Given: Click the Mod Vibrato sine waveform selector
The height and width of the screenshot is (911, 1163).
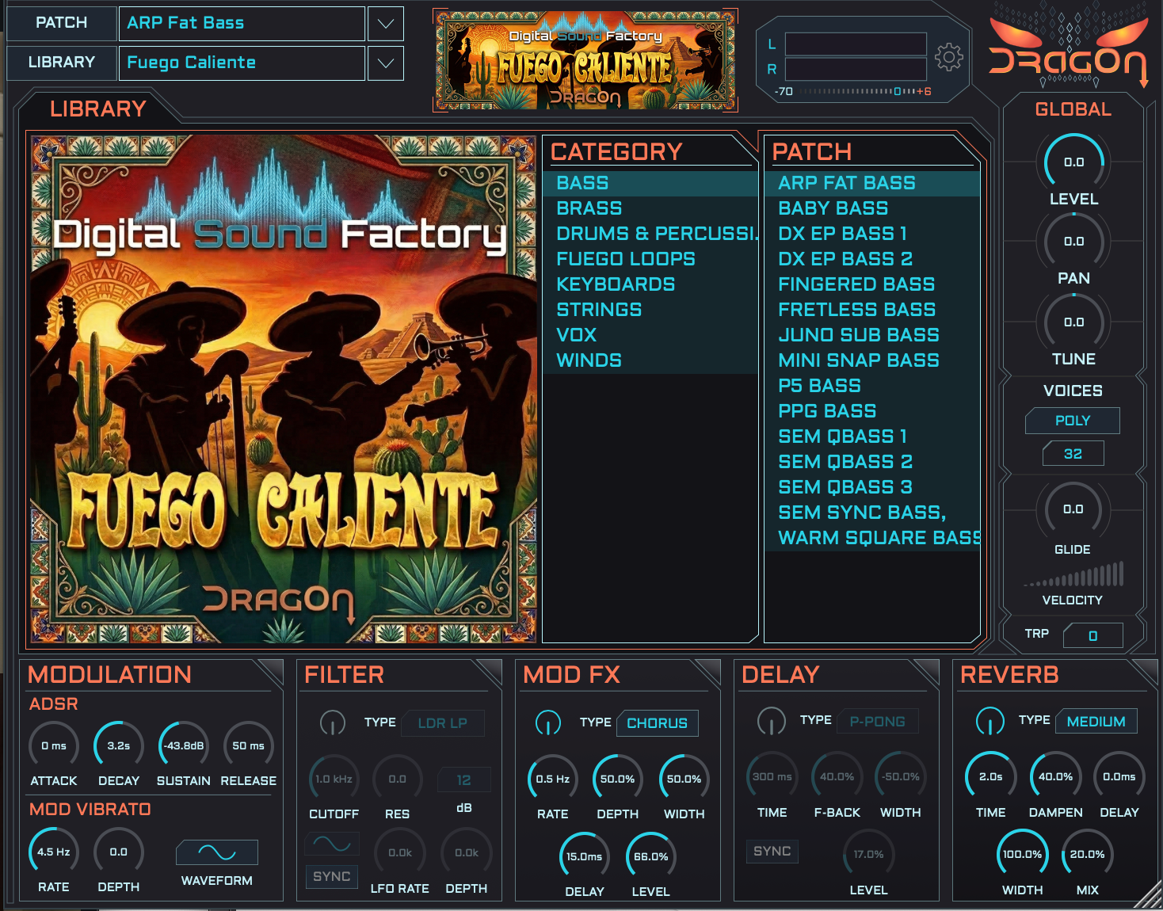Looking at the screenshot, I should tap(217, 852).
